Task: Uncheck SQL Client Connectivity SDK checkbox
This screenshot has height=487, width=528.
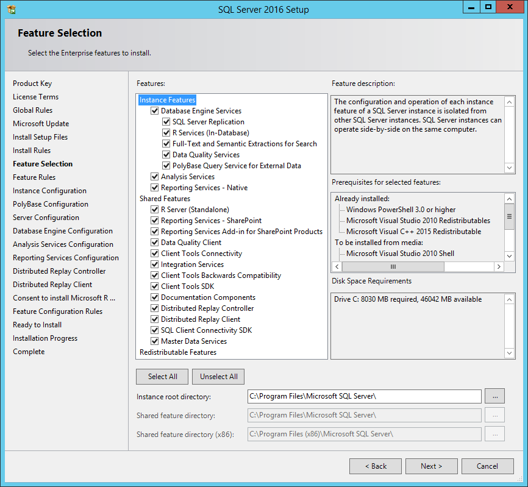Action: (155, 330)
